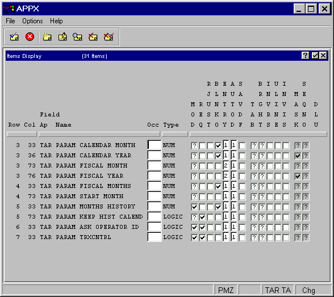Switch to inquire mode with the magnifier icon
The width and height of the screenshot is (334, 297).
pos(77,36)
